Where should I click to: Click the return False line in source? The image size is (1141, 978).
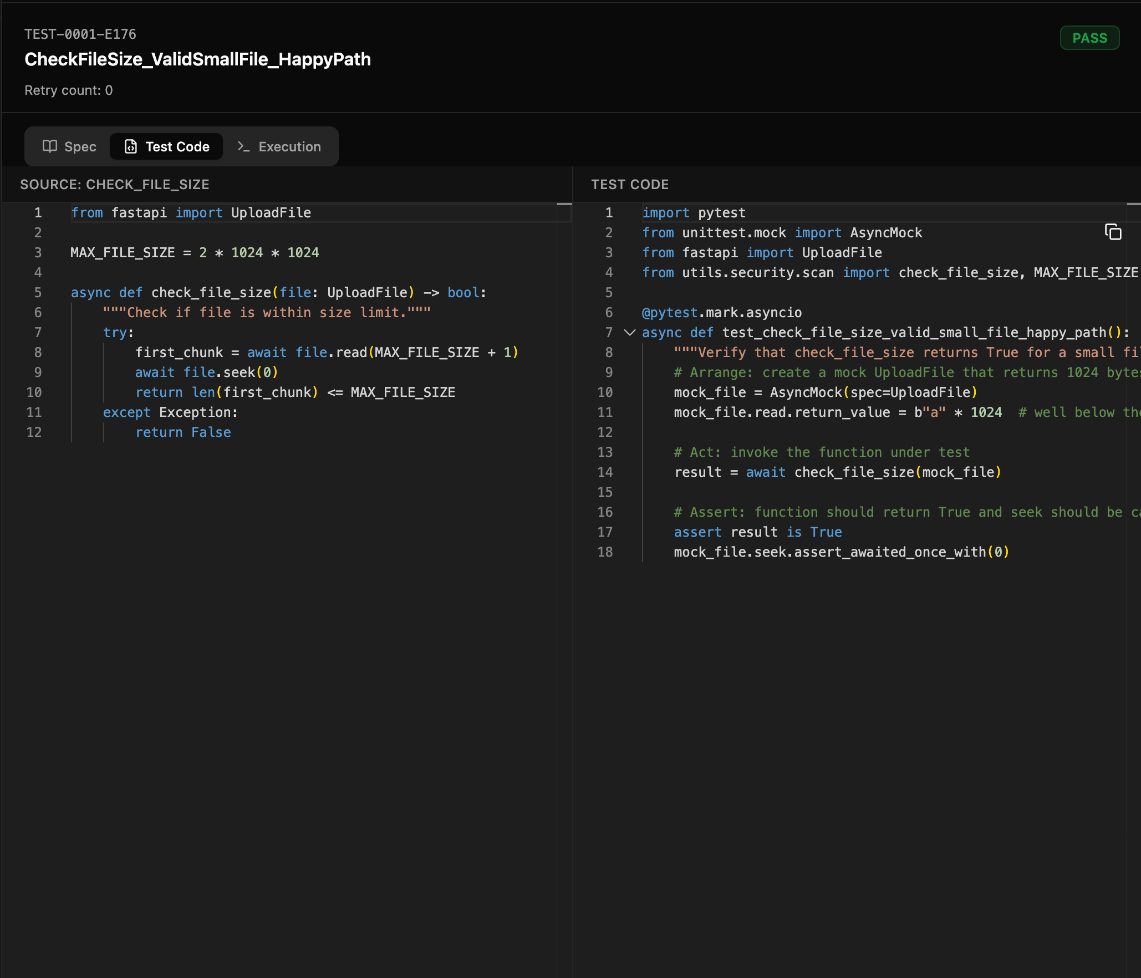183,432
